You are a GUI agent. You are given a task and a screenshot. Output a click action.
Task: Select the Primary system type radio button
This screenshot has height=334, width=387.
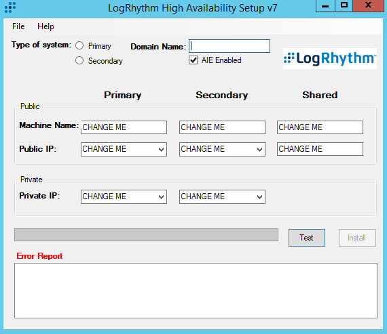pyautogui.click(x=79, y=45)
